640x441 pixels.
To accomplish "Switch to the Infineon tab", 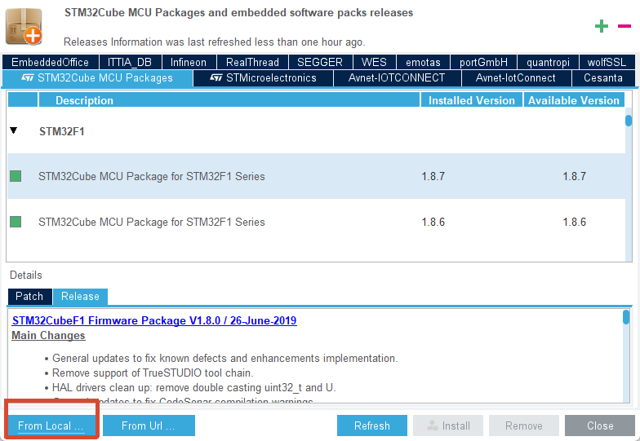I will point(189,62).
